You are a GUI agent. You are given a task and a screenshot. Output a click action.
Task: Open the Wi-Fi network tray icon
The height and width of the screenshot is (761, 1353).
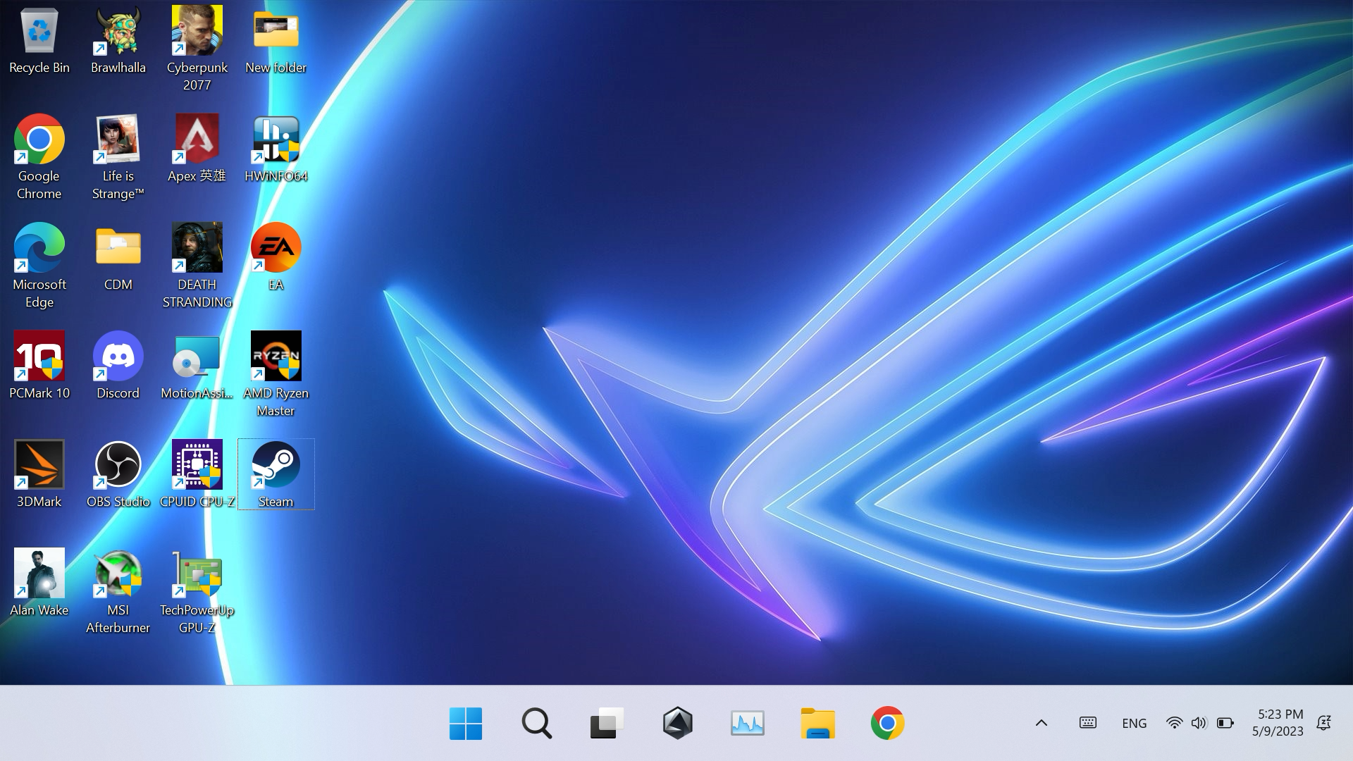(x=1174, y=723)
